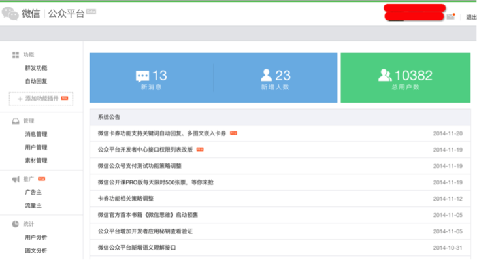Open the mail notification envelope icon
Image resolution: width=477 pixels, height=260 pixels.
pyautogui.click(x=450, y=17)
